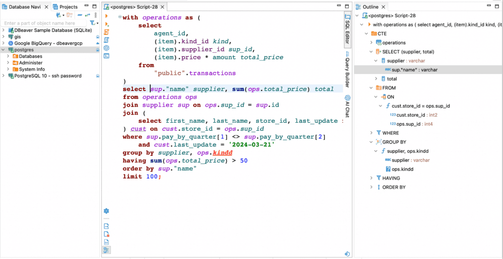Select Google BigQuery - dbeavergcp connection
Screen dimensions: 503x259
tap(47, 43)
